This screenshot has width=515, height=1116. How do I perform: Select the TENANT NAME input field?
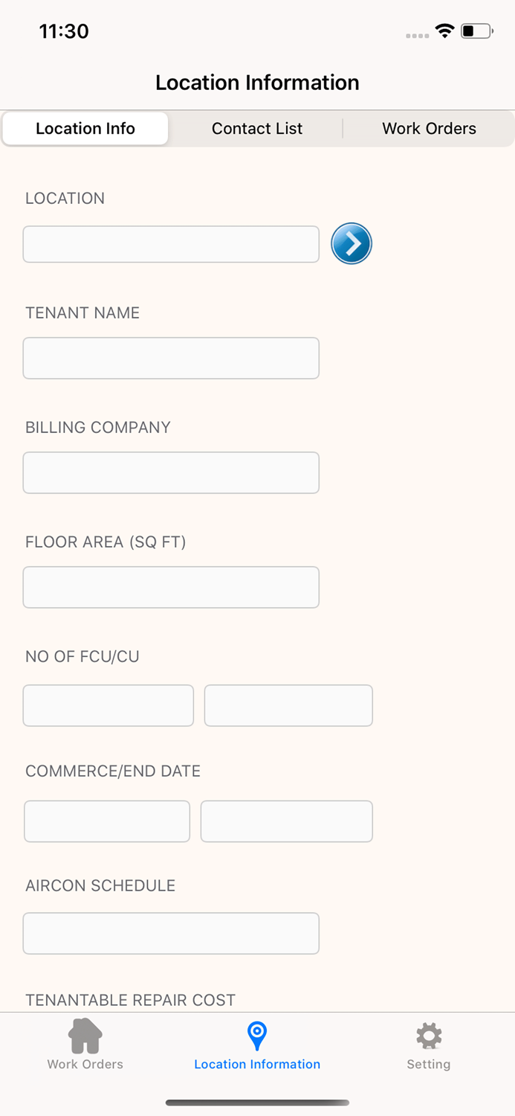pyautogui.click(x=171, y=358)
